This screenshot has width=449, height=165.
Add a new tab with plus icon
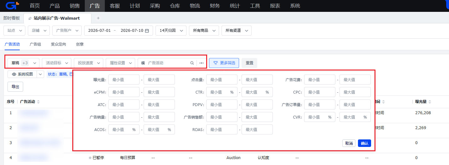[x=98, y=18]
